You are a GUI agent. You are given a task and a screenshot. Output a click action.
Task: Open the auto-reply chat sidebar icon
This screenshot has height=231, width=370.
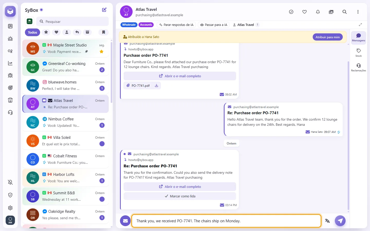(10, 51)
